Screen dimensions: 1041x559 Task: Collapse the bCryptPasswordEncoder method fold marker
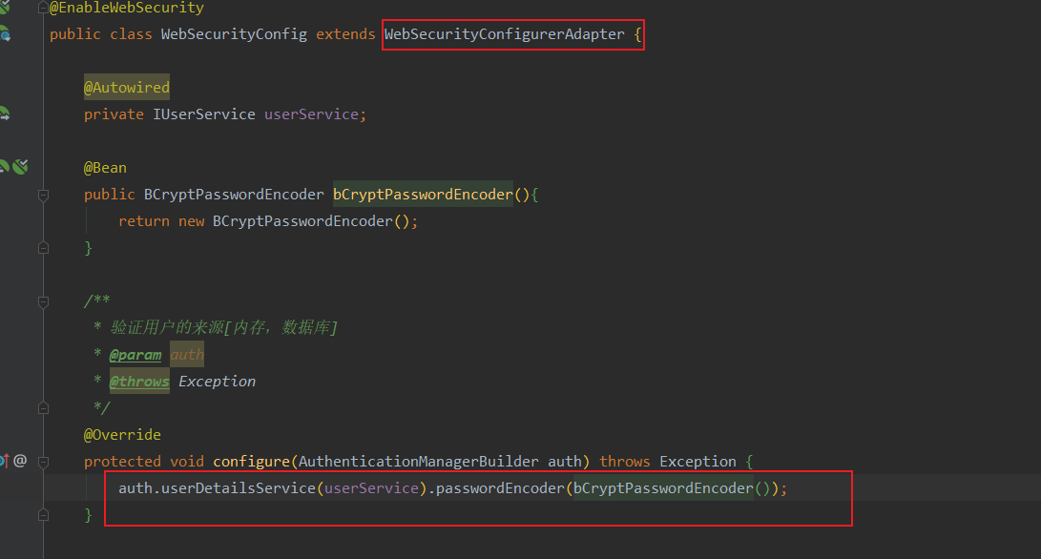[43, 196]
